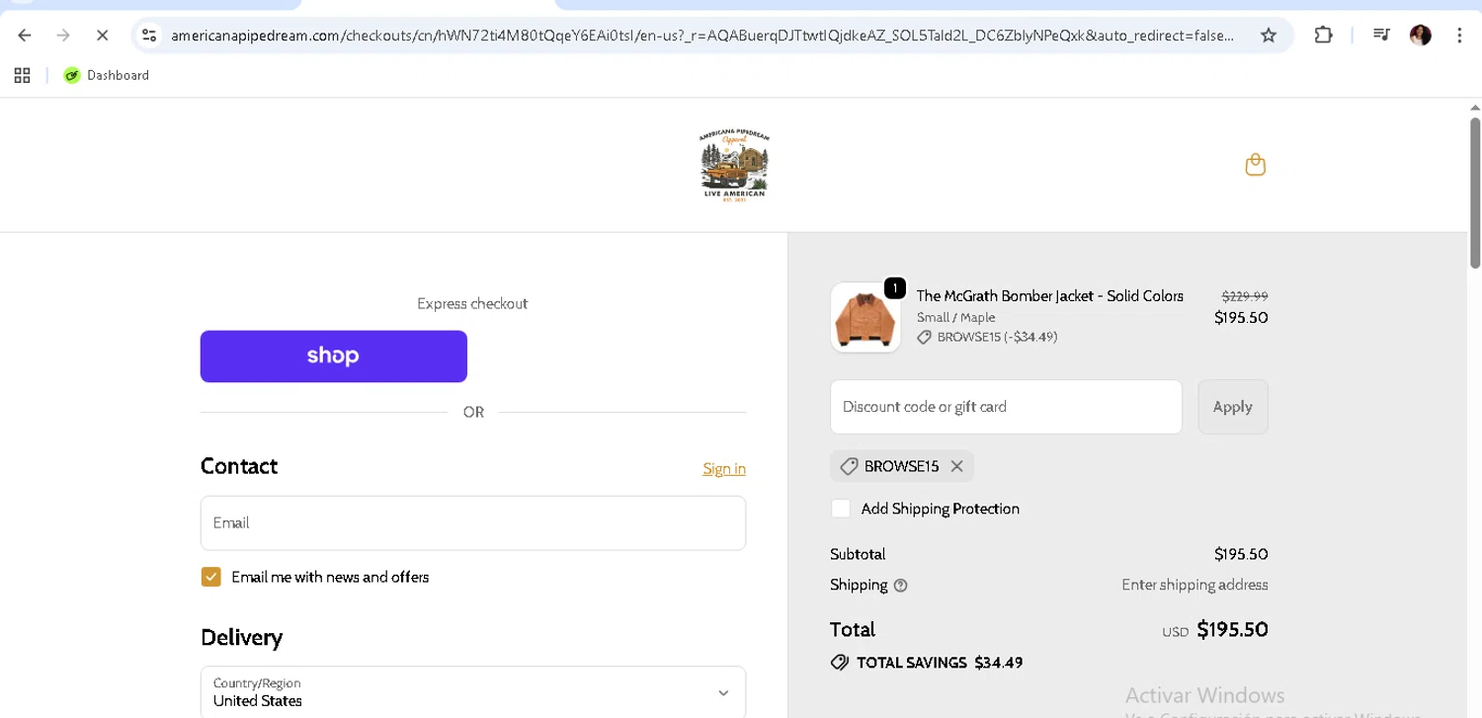Click the struck-through $229.99 price
The height and width of the screenshot is (718, 1482).
click(x=1245, y=296)
